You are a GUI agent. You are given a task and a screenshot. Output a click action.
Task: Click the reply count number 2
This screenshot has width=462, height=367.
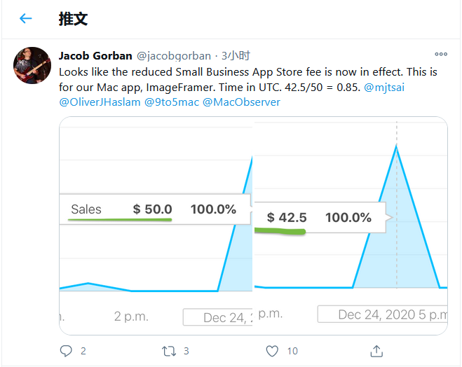click(x=83, y=351)
